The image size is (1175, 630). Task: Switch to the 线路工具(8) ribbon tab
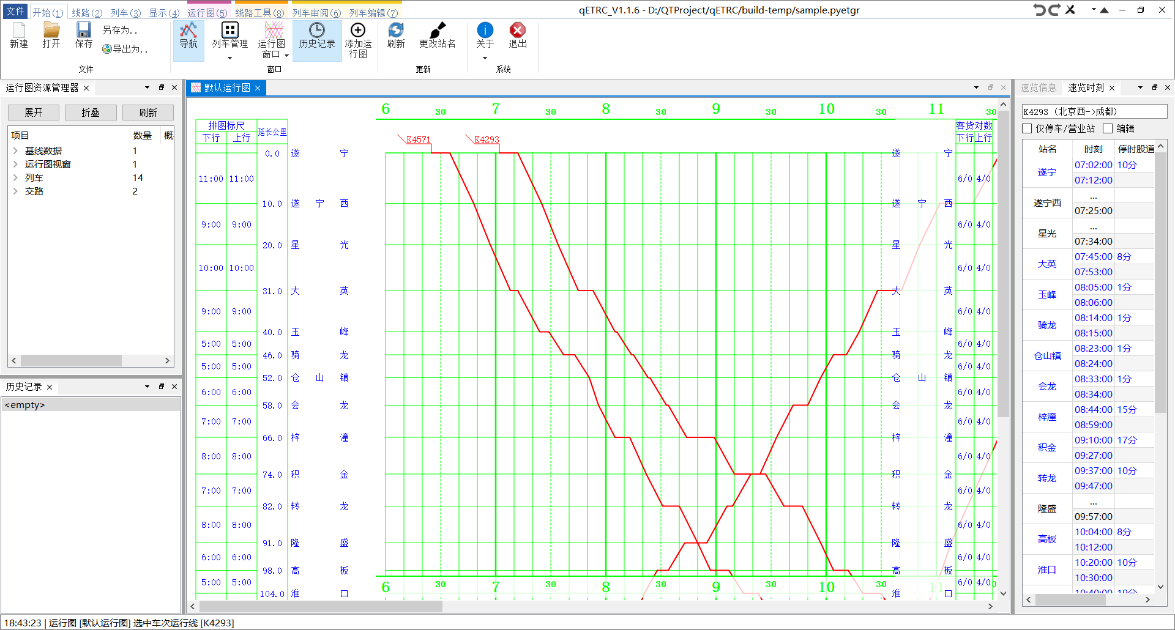[259, 12]
